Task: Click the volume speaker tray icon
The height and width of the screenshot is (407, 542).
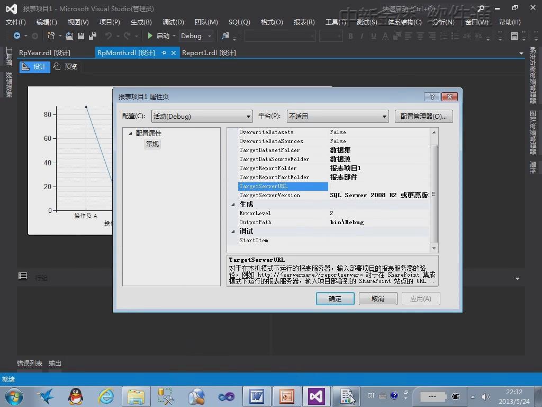Action: (x=486, y=396)
